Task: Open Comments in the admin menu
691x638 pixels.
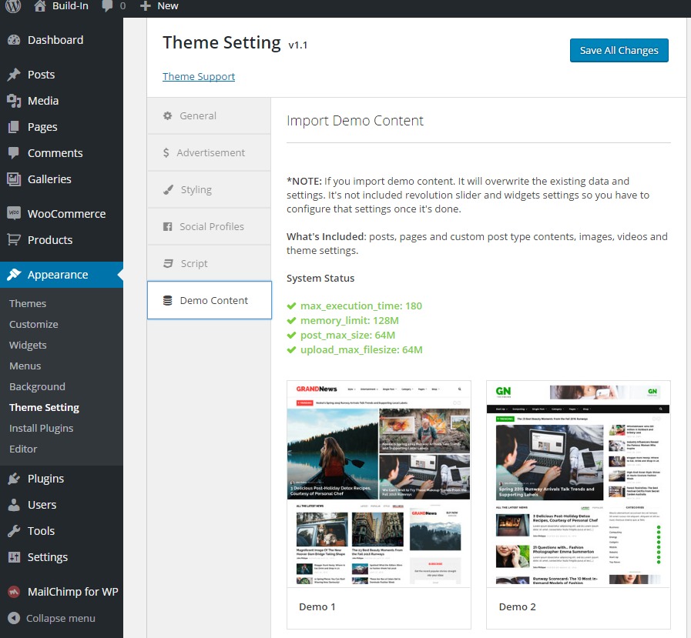Action: click(x=62, y=153)
